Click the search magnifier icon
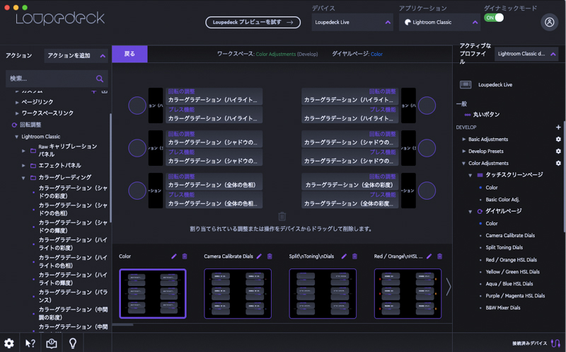Screen dimensions: 566x352 point(100,79)
